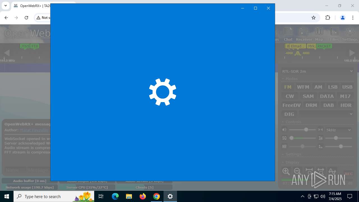Collapse the Controls section
This screenshot has width=359, height=202.
point(292,122)
